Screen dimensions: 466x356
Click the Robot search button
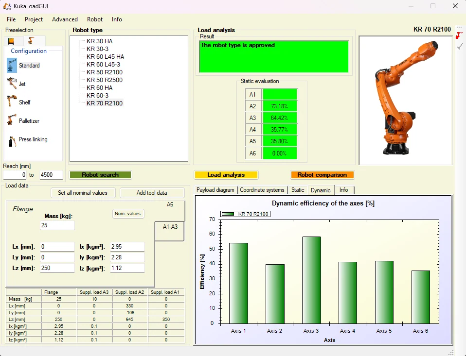pyautogui.click(x=101, y=175)
